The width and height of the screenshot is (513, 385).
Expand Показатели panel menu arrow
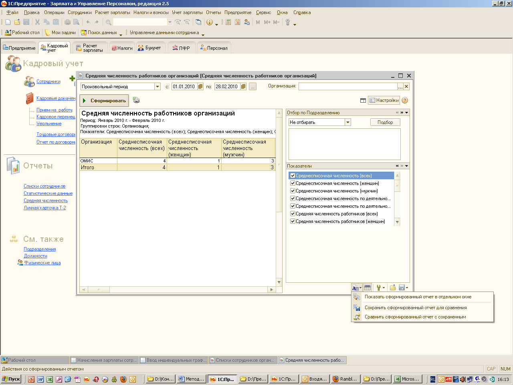[x=407, y=166]
